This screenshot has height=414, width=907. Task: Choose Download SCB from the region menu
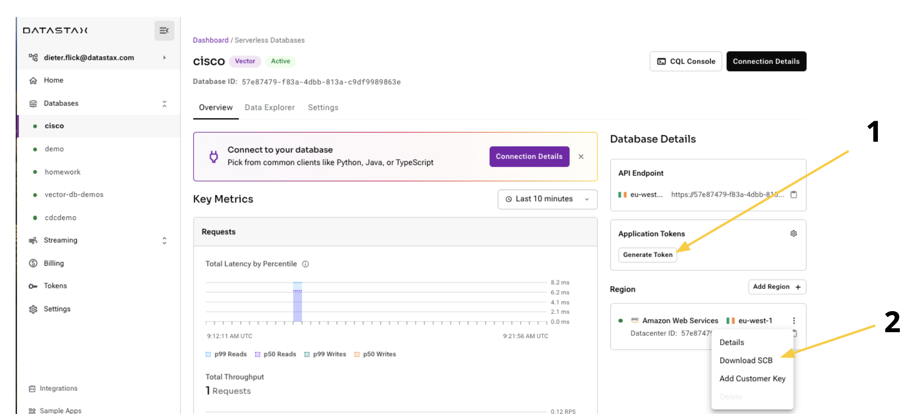tap(746, 360)
